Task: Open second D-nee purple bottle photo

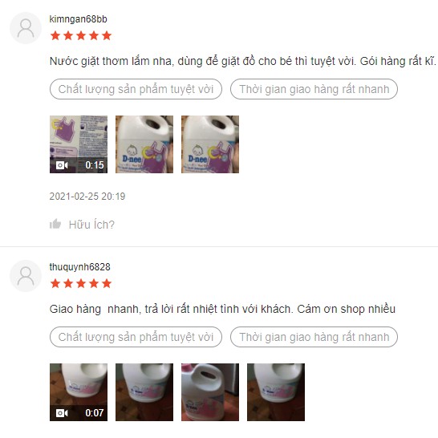Action: tap(144, 144)
